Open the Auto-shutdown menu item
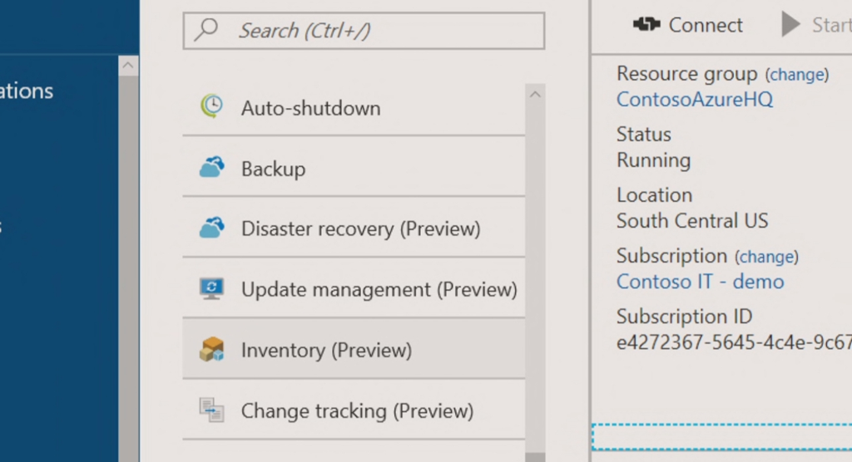 [310, 108]
